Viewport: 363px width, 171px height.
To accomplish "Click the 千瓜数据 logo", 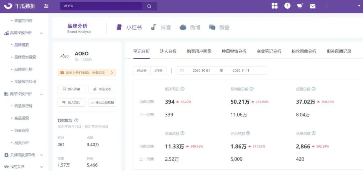I will click(20, 6).
